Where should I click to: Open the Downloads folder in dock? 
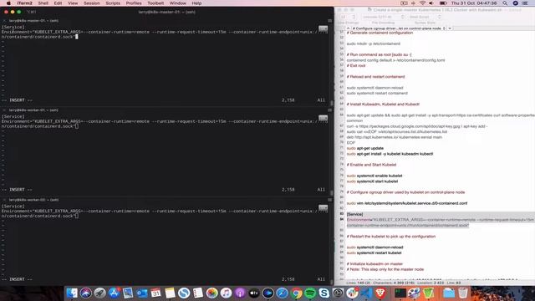pos(449,293)
